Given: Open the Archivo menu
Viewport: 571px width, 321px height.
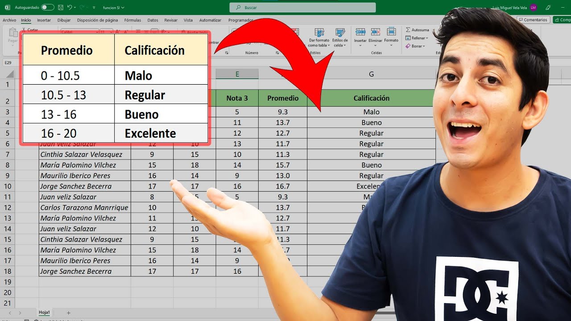Looking at the screenshot, I should 9,20.
